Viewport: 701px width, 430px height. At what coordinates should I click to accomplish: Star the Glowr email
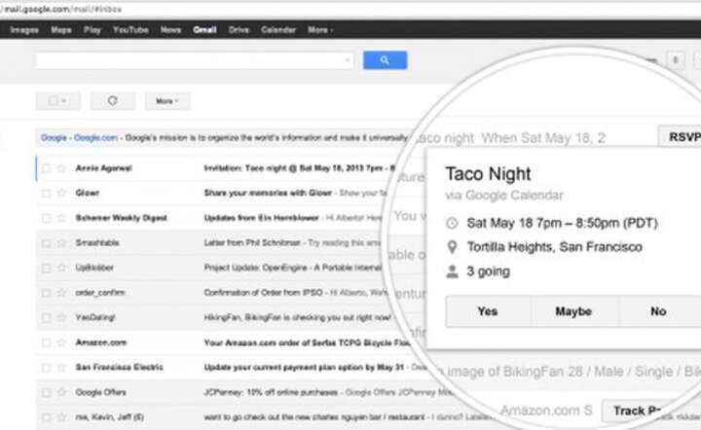(x=61, y=193)
